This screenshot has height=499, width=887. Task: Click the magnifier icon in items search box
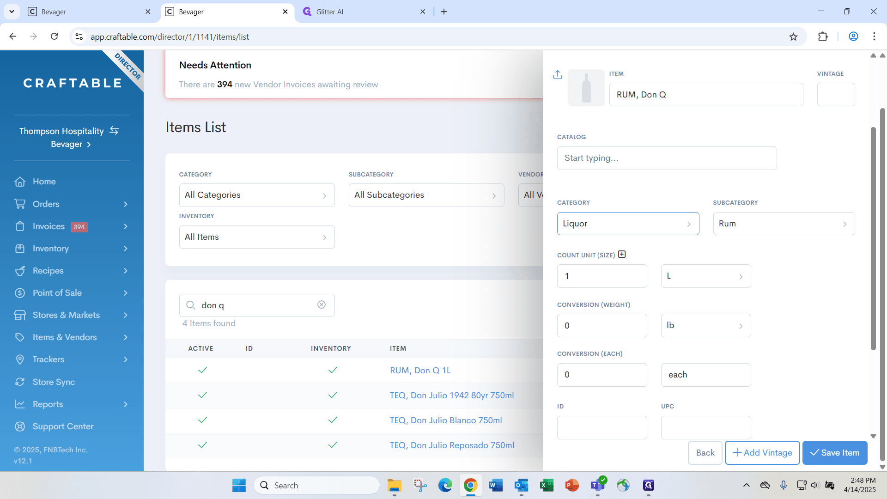tap(190, 305)
